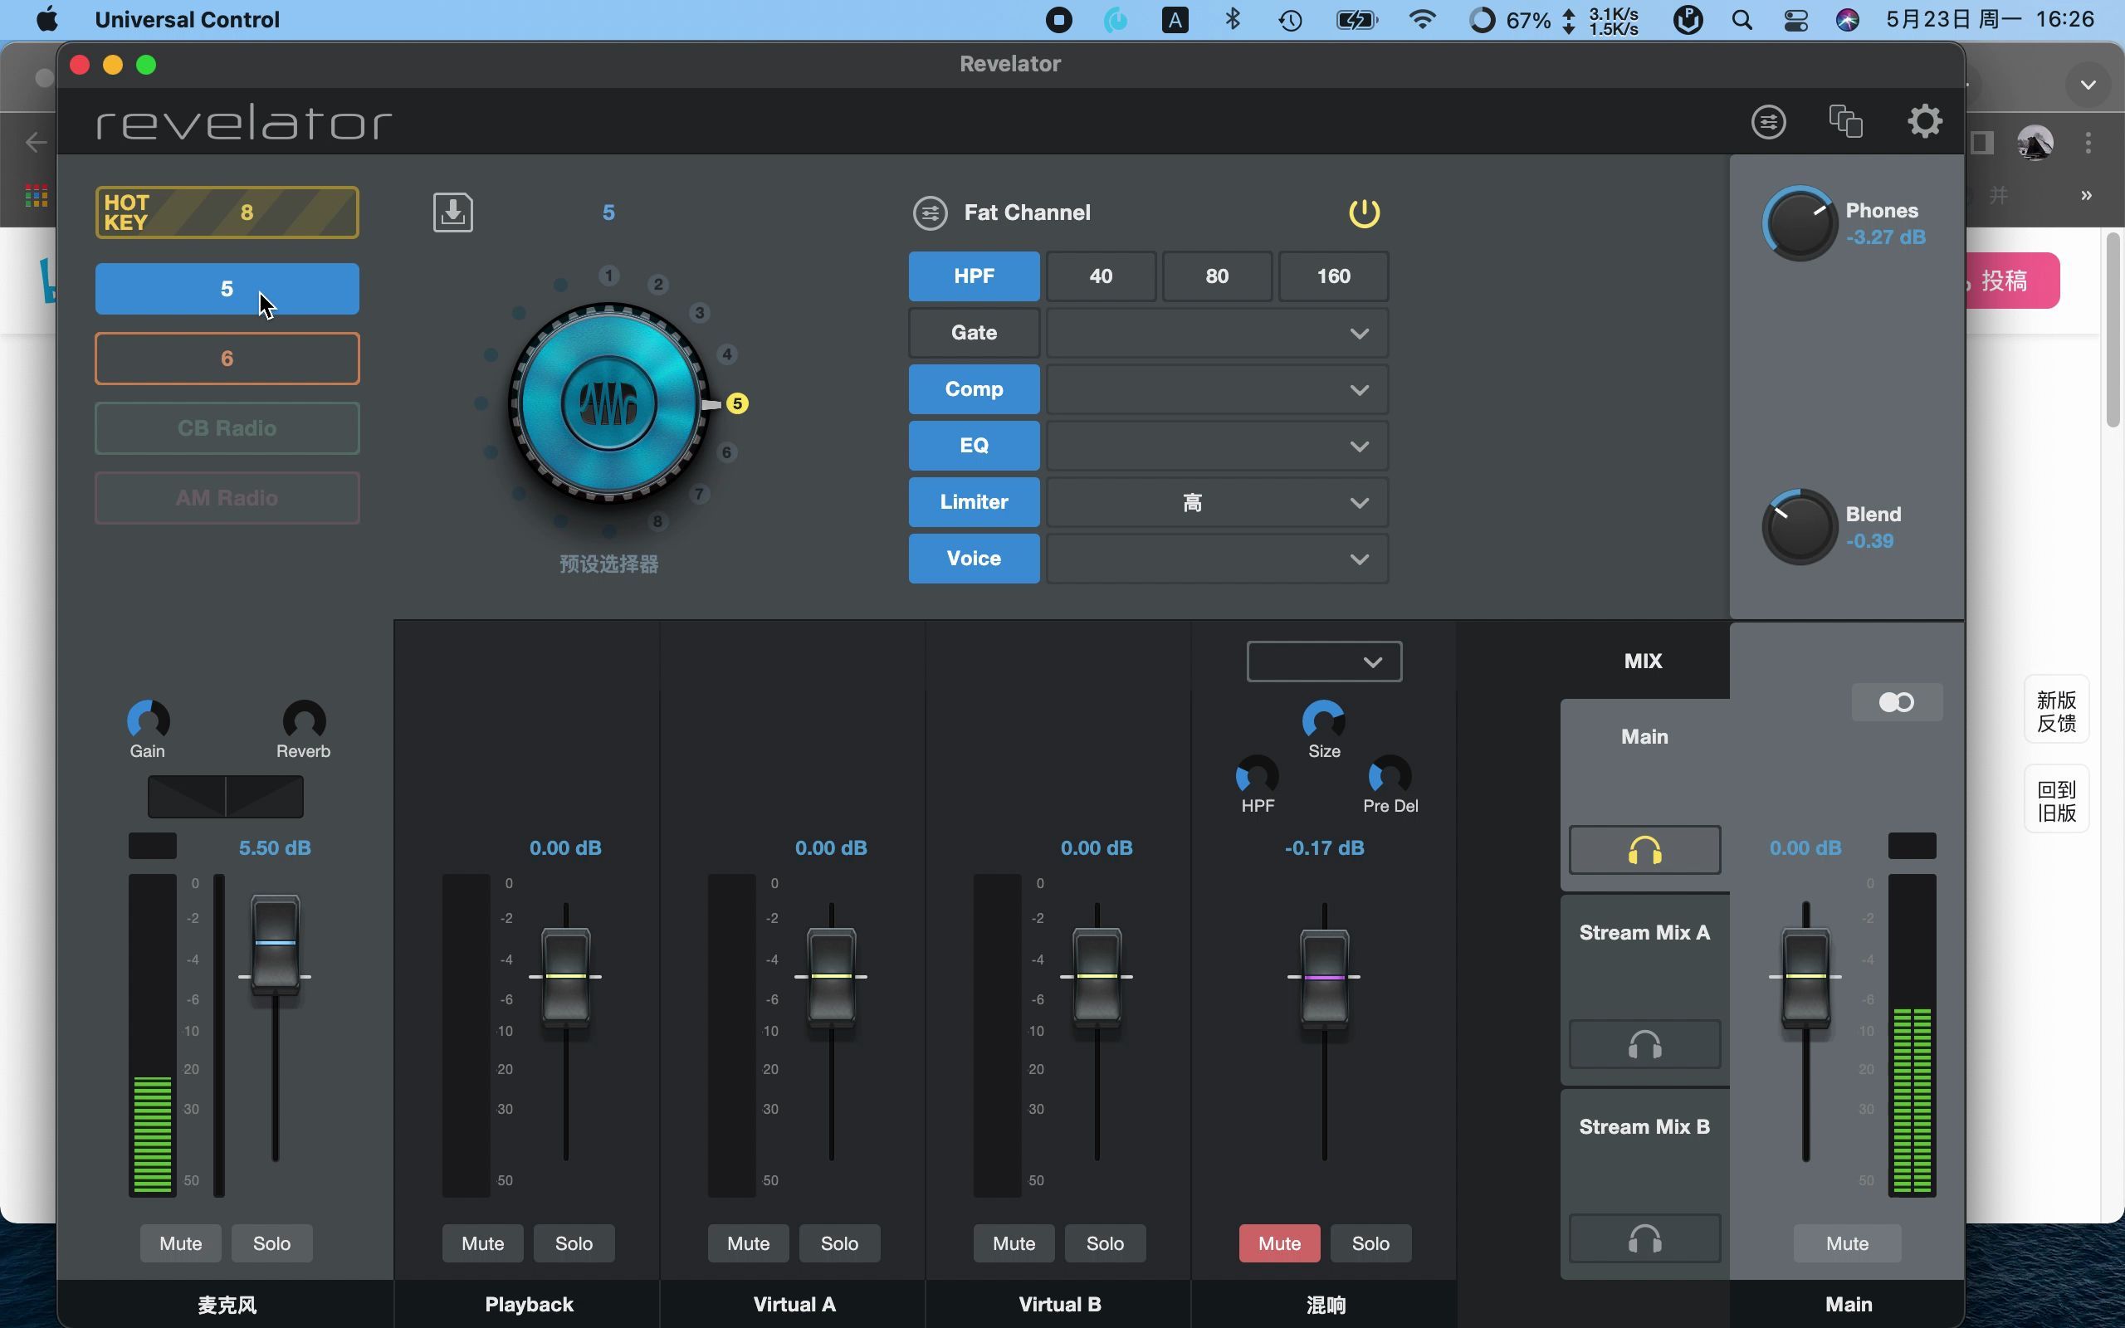Solo the Playback channel
The height and width of the screenshot is (1328, 2125).
(574, 1243)
